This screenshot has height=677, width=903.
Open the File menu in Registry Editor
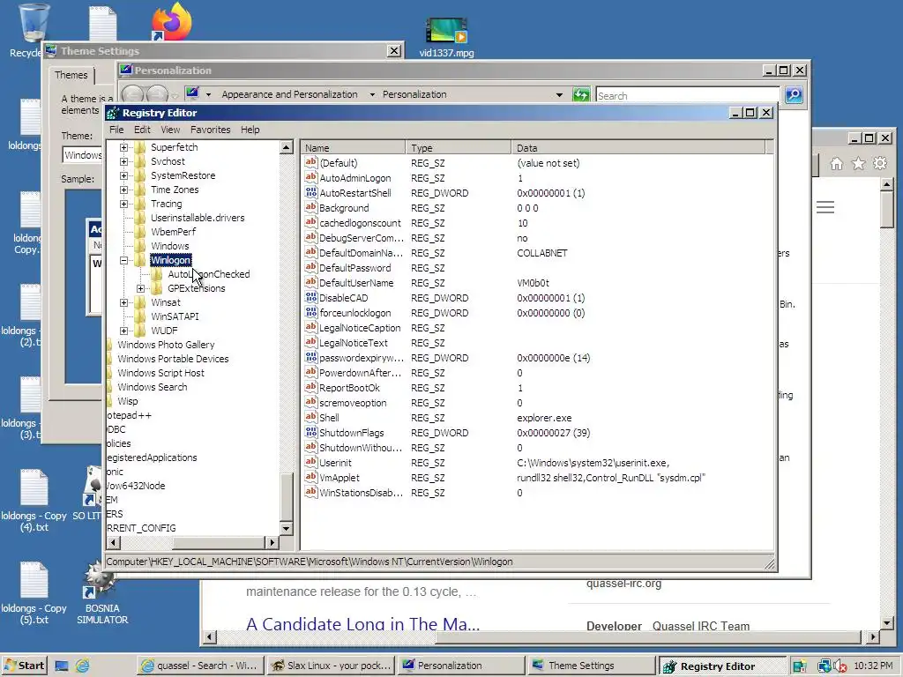[116, 130]
